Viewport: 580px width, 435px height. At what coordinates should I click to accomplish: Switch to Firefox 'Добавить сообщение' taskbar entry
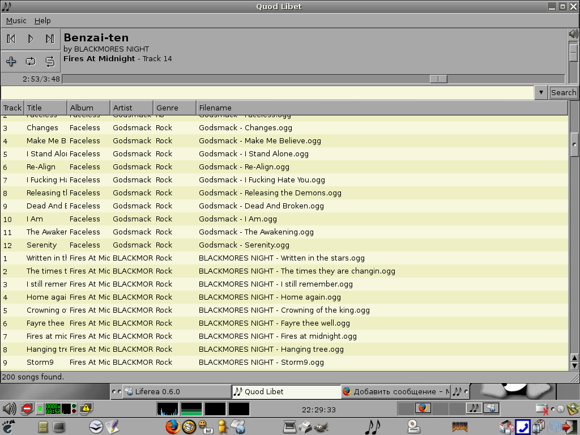click(x=396, y=391)
